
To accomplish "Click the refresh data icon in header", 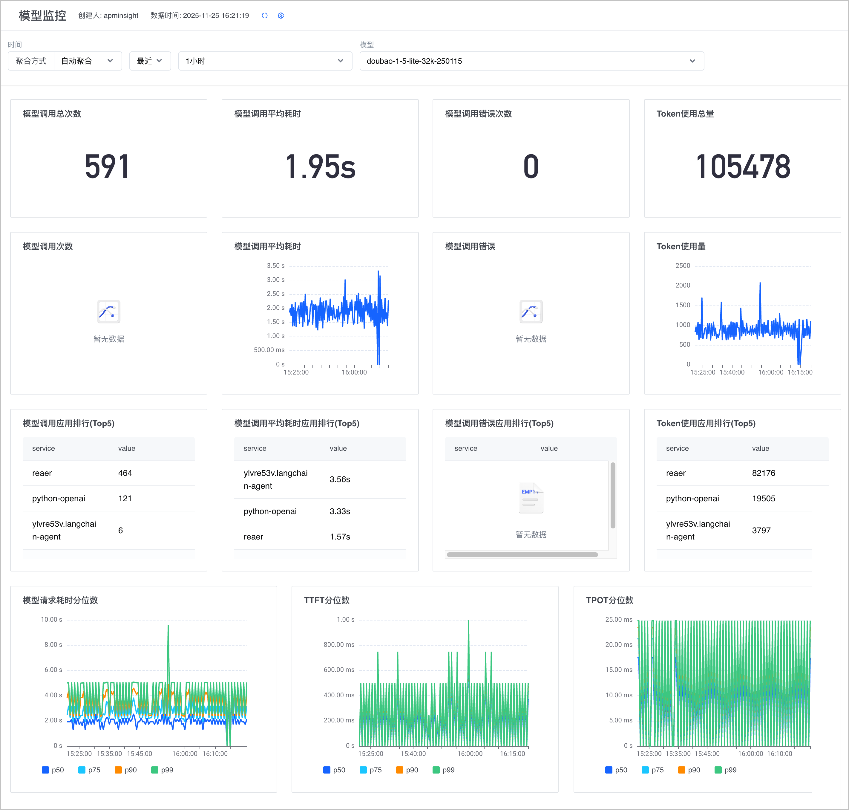I will pos(265,16).
